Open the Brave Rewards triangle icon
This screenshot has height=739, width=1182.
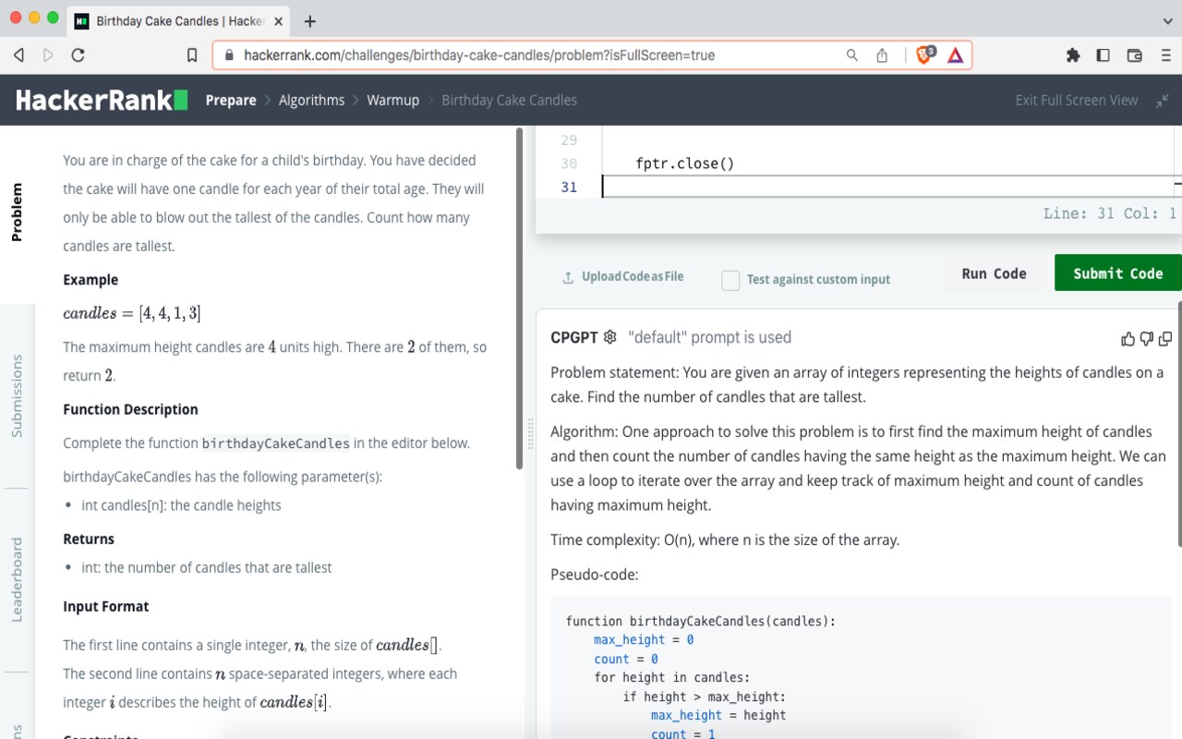tap(956, 55)
